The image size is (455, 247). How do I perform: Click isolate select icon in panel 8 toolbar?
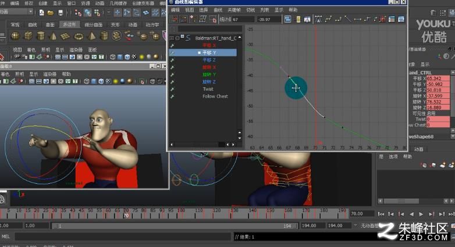(x=142, y=81)
